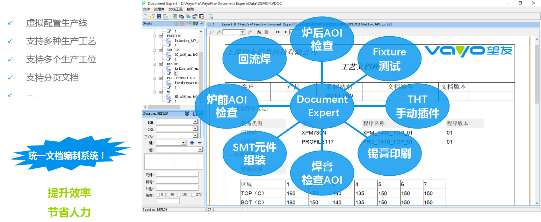Collapse the REFLOW tree node
The image size is (541, 222).
tap(154, 64)
